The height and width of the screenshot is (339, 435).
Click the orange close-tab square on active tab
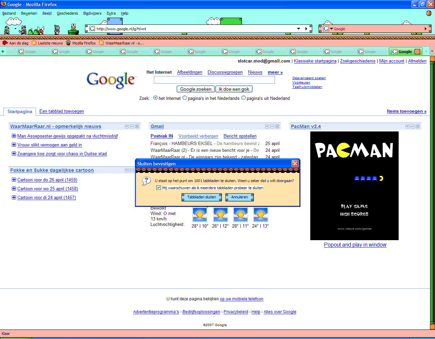tap(417, 52)
